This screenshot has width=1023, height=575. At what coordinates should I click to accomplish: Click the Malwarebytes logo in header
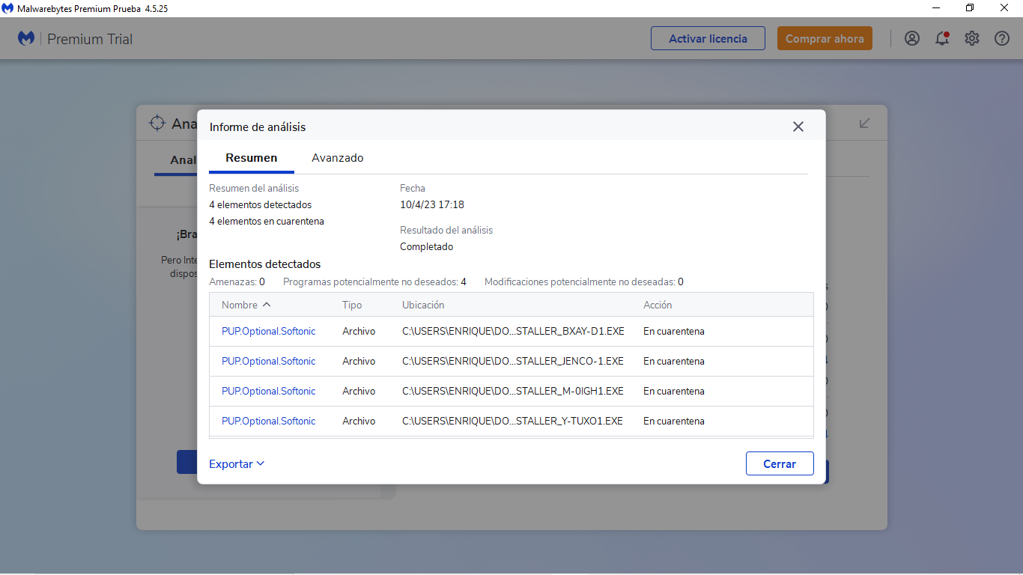26,39
